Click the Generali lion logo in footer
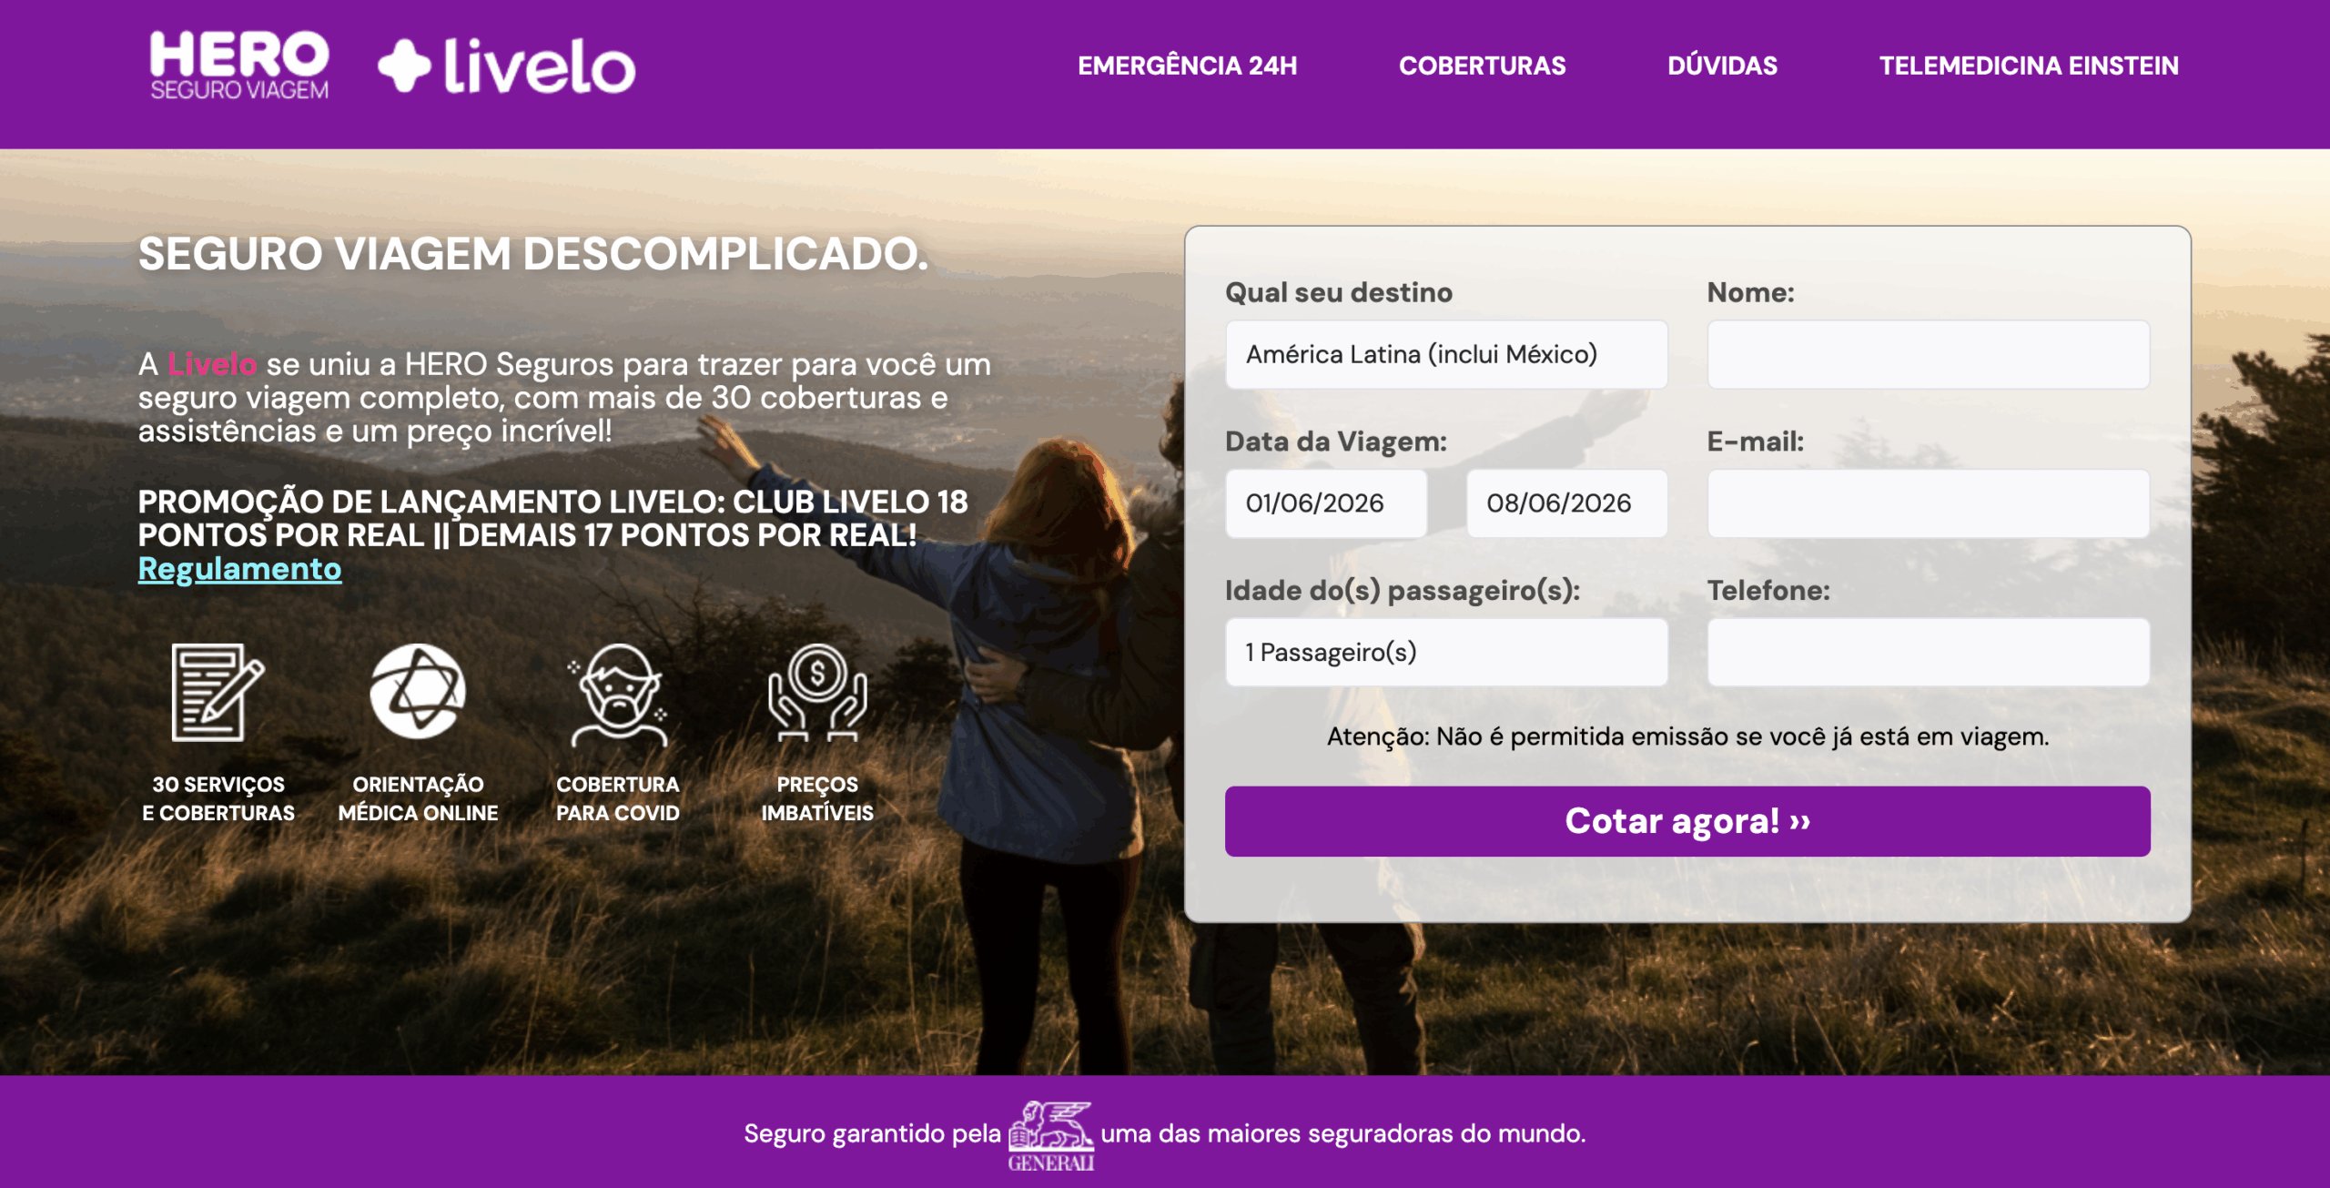The image size is (2330, 1188). [x=1050, y=1135]
